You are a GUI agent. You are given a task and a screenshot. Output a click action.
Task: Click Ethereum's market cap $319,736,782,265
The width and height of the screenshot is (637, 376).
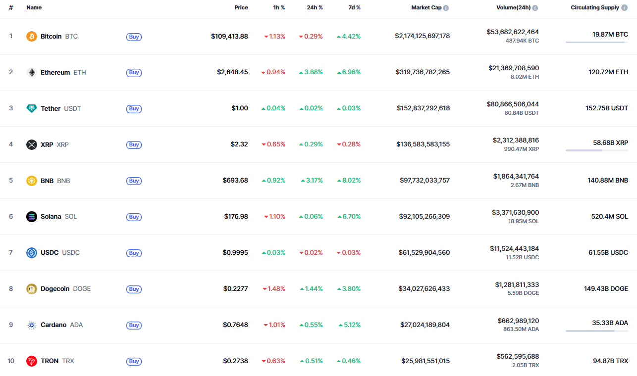[x=423, y=73]
